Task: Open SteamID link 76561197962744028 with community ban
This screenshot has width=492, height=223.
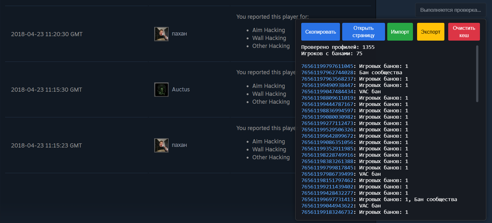Action: [327, 73]
